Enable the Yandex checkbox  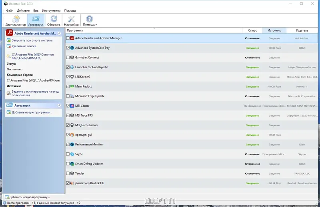(68, 173)
